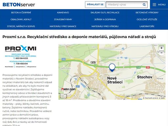Select Jeřáby a doprava menu item
168x126 pixels.
(x=105, y=19)
